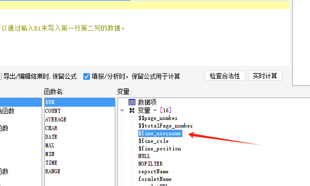Image resolution: width=310 pixels, height=186 pixels.
Task: Select the 变量 - [16] tree row
Action: point(154,110)
